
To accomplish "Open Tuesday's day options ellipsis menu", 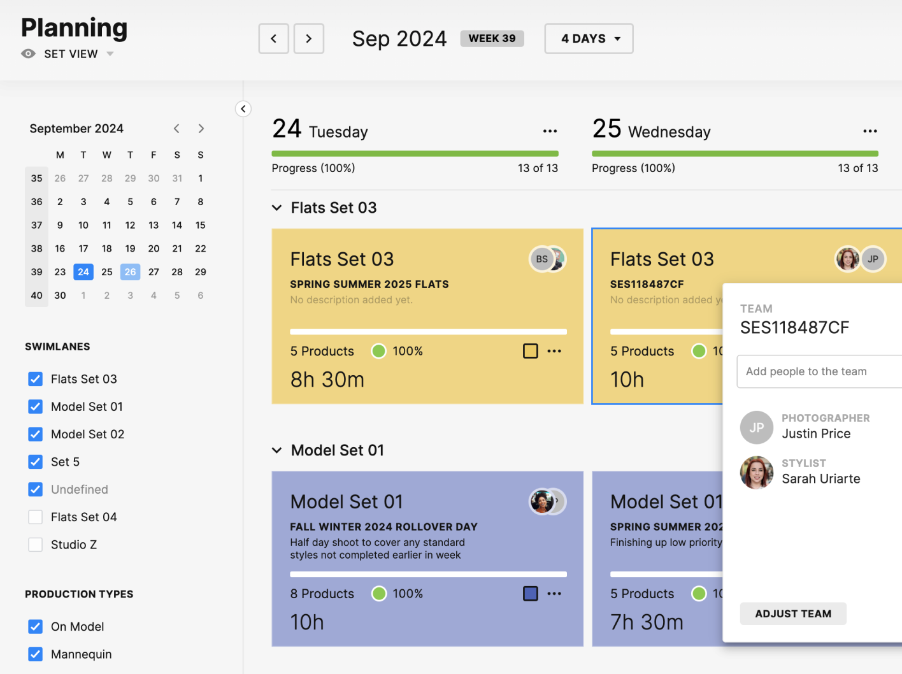I will (550, 131).
